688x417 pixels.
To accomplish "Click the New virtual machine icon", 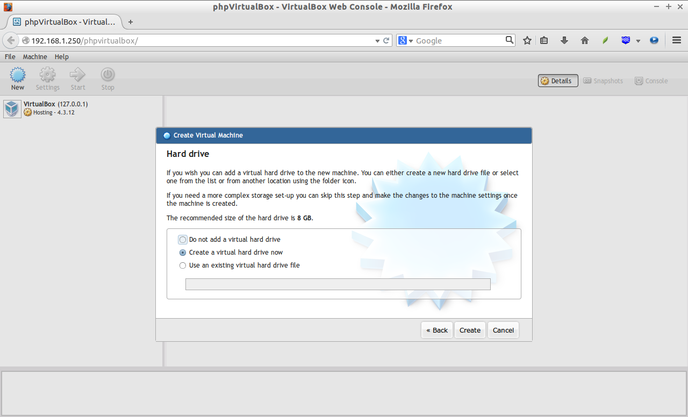I will click(18, 75).
